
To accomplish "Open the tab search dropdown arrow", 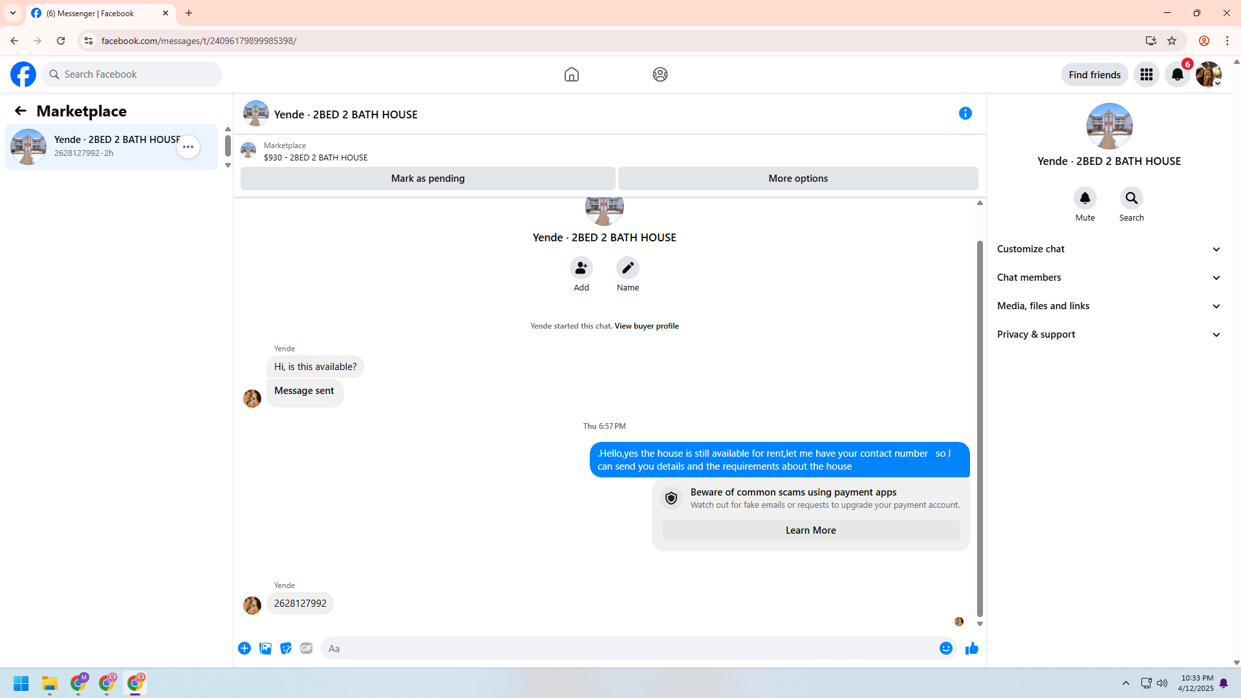I will [13, 13].
